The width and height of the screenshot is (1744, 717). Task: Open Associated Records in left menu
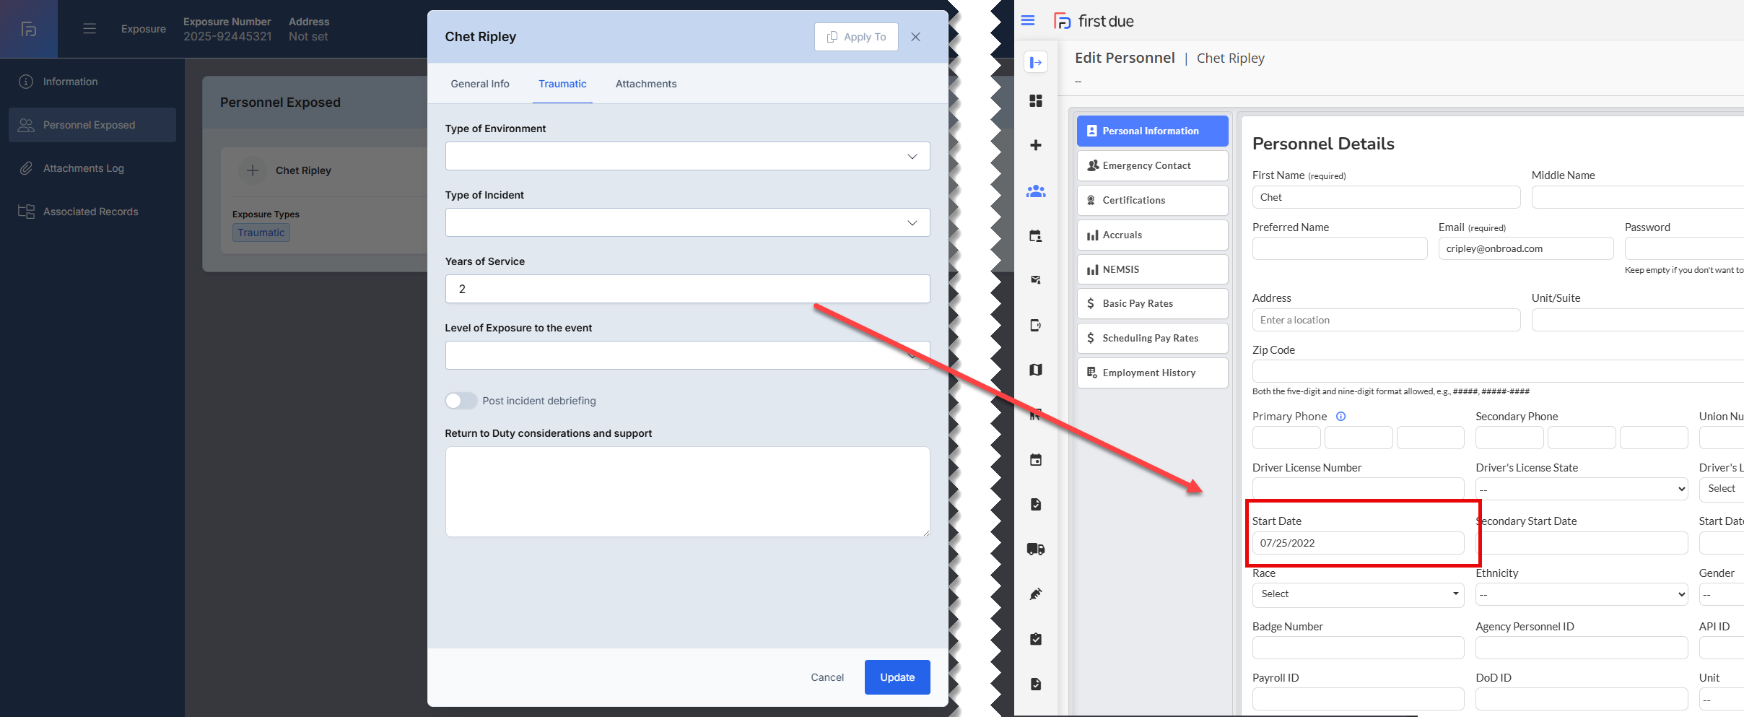click(x=92, y=212)
